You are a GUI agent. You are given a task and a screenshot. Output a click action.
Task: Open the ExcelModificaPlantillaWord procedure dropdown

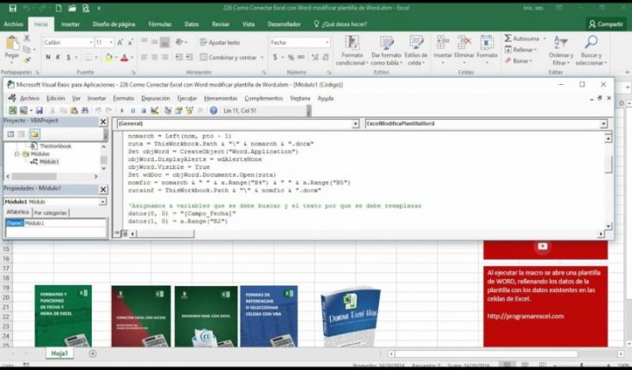(x=603, y=124)
